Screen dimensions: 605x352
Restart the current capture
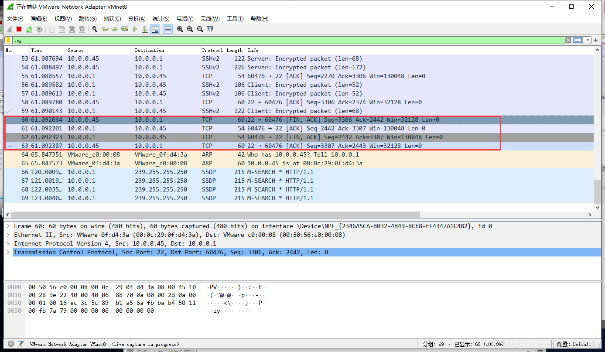pyautogui.click(x=29, y=29)
